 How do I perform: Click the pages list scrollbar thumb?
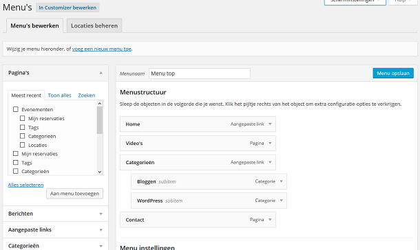(x=100, y=120)
